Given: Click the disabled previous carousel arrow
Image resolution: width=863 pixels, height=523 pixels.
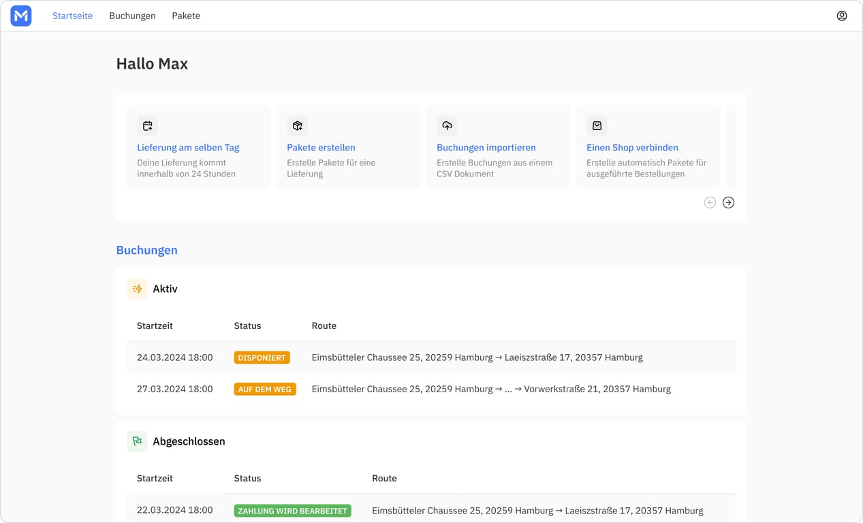Looking at the screenshot, I should [710, 202].
